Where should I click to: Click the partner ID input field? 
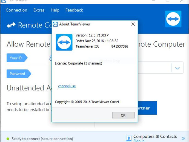tap(155, 67)
